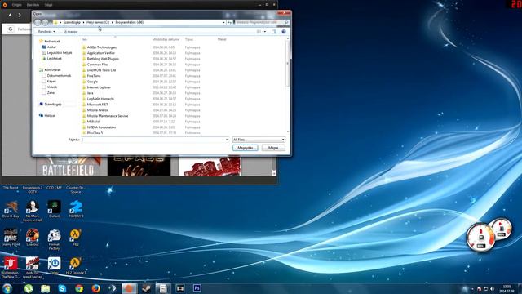522x294 pixels.
Task: Open the view options dropdown arrow
Action: (265, 32)
